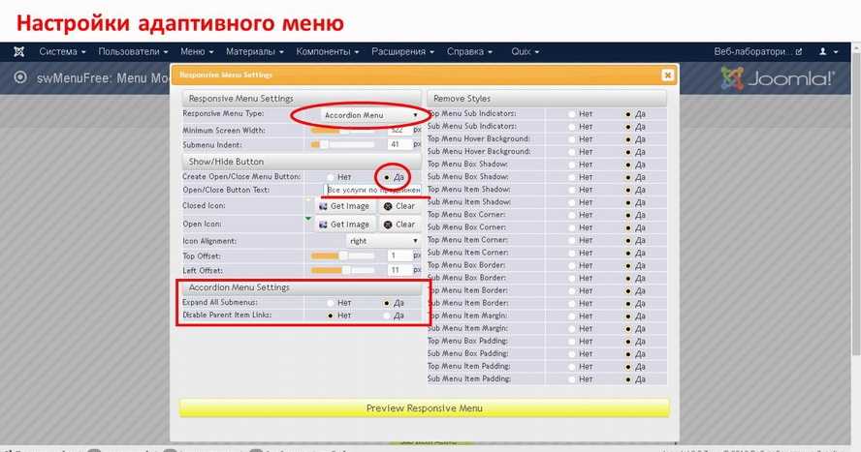Click the Preview Responsive Menu button
Image resolution: width=861 pixels, height=452 pixels.
(x=424, y=408)
